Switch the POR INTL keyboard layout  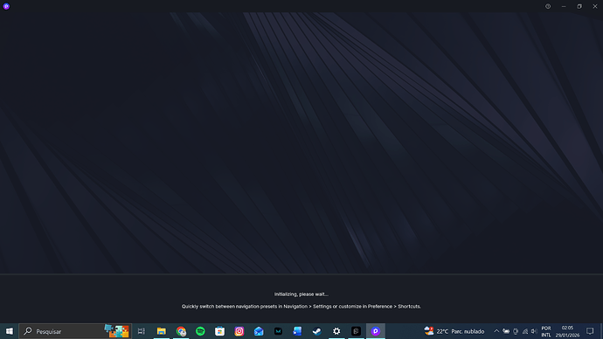(x=546, y=331)
